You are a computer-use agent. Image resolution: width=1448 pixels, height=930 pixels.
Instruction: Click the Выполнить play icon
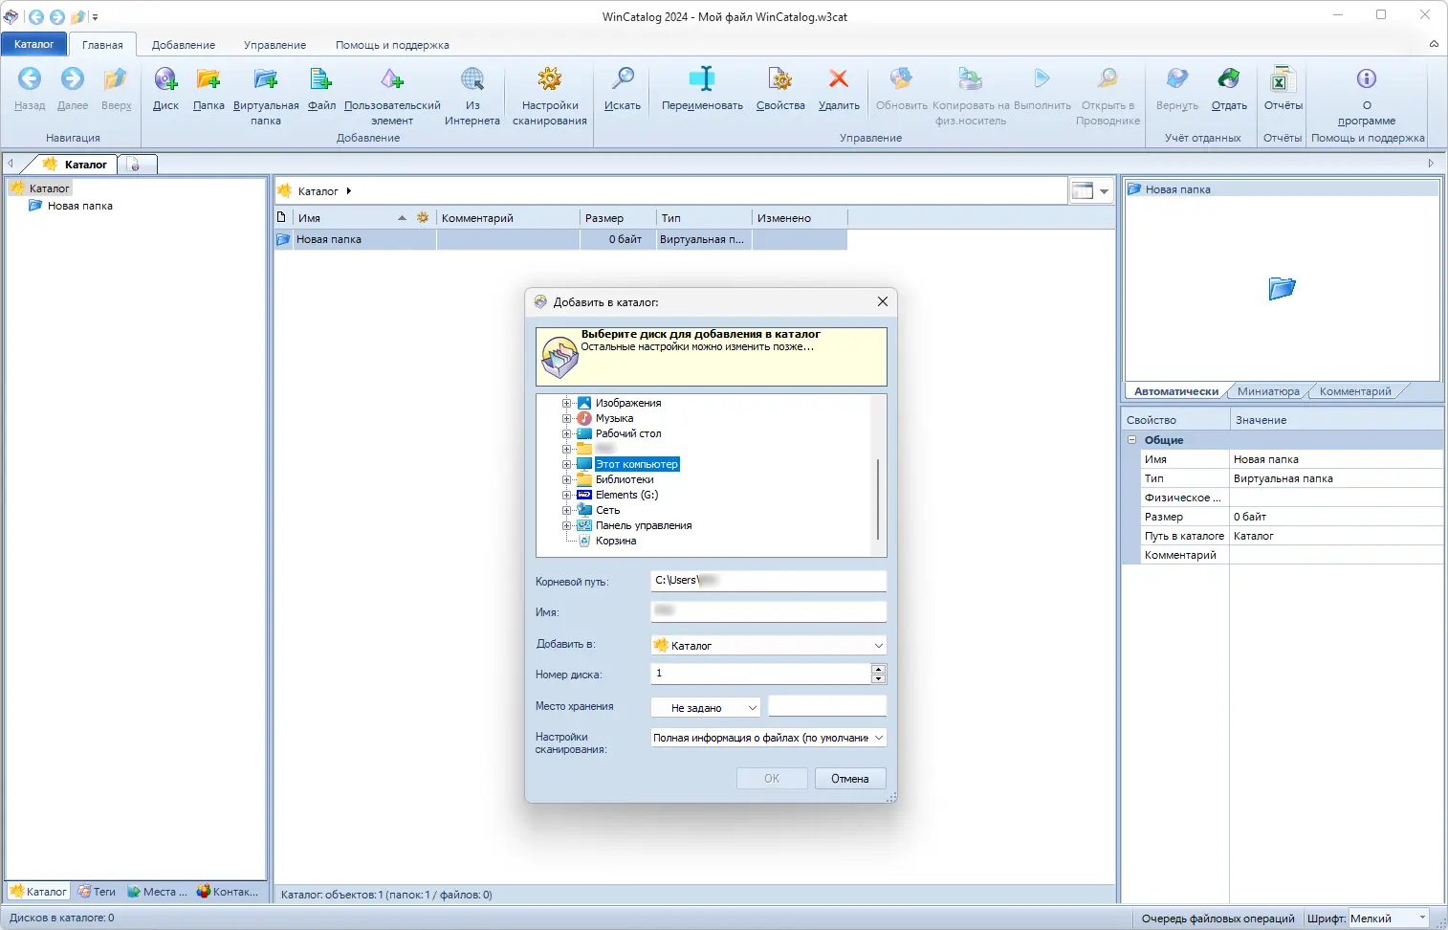[x=1042, y=78]
